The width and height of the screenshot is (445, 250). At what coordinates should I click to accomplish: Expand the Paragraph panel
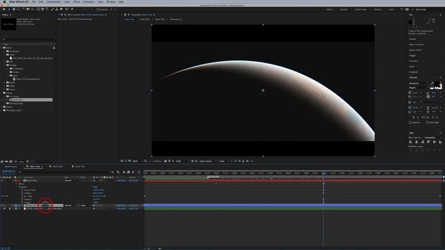(x=414, y=72)
